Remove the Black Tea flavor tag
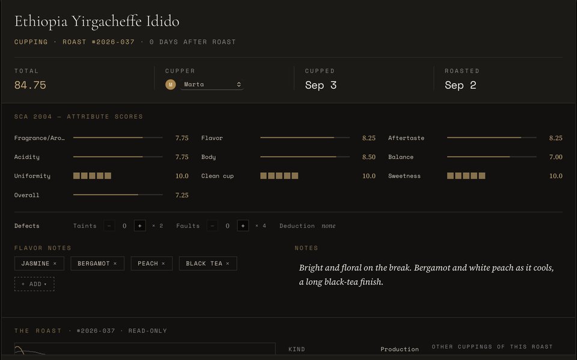Screen dimensions: 577x360 (228, 263)
